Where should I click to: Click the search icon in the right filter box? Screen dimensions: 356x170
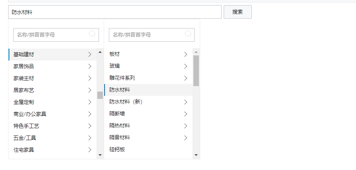tap(188, 34)
